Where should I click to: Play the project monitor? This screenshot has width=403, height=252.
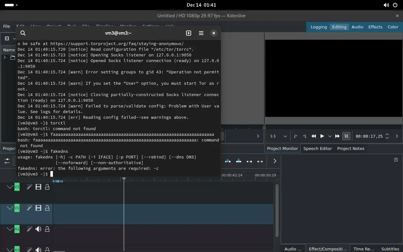tap(322, 136)
